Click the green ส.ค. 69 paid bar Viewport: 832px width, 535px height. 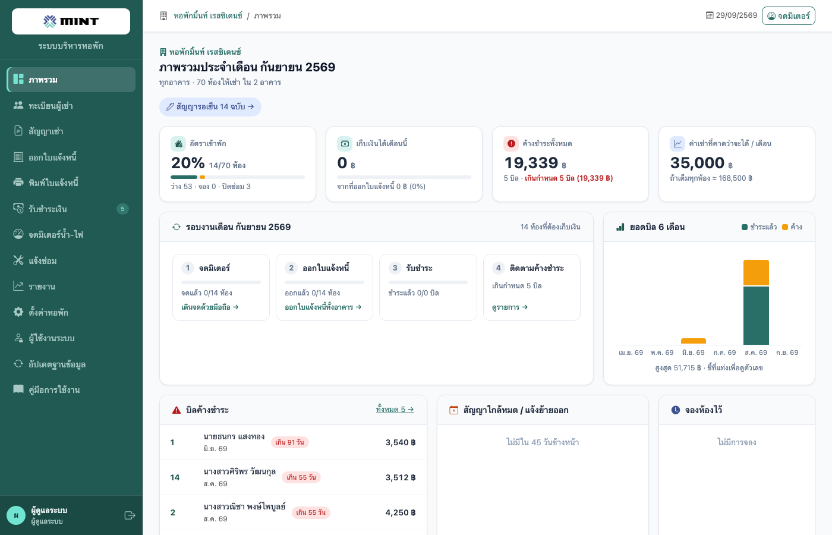pyautogui.click(x=756, y=316)
